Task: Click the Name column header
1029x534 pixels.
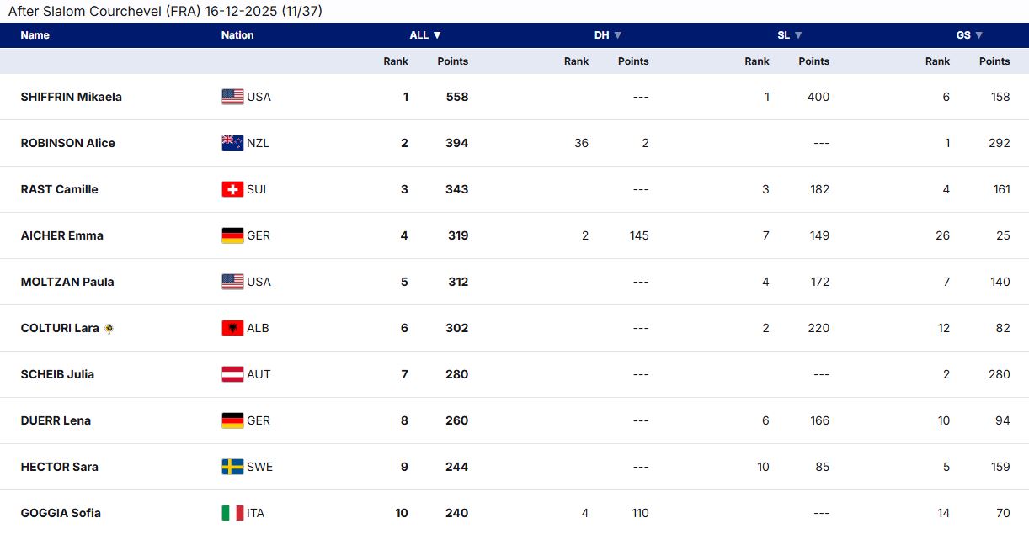Action: [35, 35]
